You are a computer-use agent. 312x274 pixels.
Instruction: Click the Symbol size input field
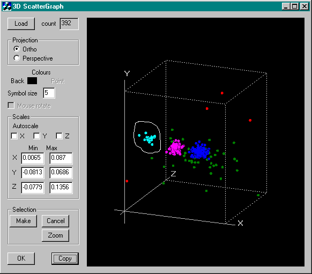coord(49,93)
